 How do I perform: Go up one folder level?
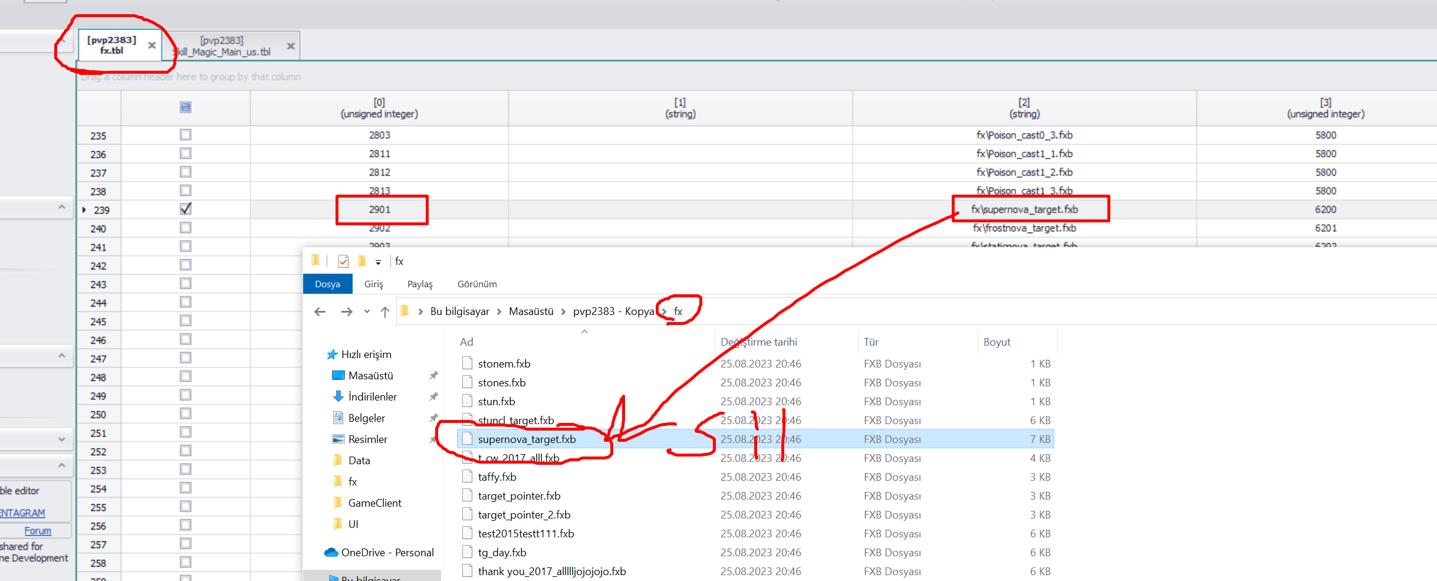(x=385, y=311)
